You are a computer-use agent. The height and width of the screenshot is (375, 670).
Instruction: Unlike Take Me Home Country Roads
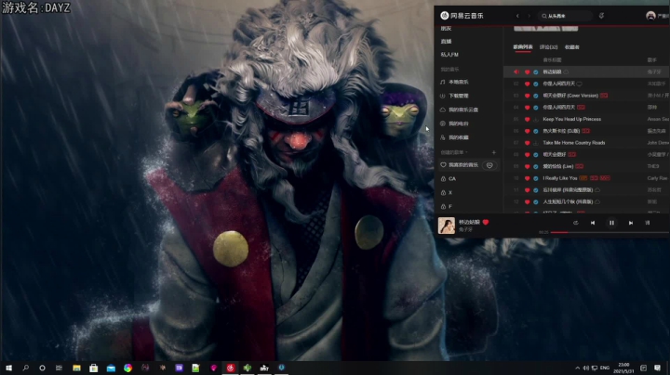(x=528, y=143)
